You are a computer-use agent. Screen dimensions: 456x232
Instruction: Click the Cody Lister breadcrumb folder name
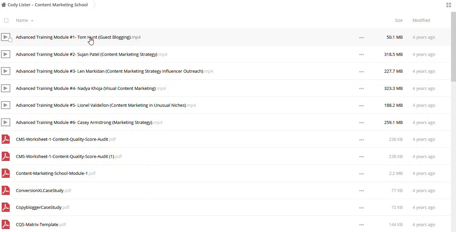click(48, 5)
